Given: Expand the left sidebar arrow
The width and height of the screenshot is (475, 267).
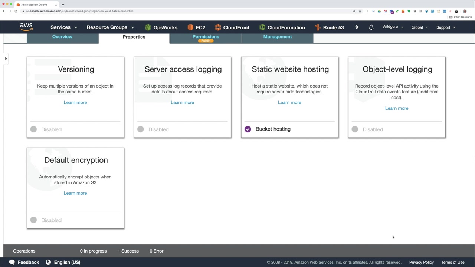Looking at the screenshot, I should point(6,59).
